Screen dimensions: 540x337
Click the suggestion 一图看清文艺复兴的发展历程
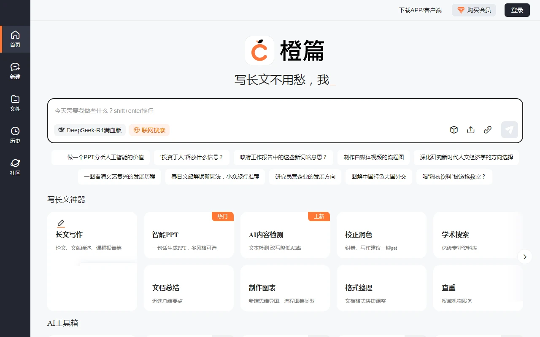click(119, 177)
